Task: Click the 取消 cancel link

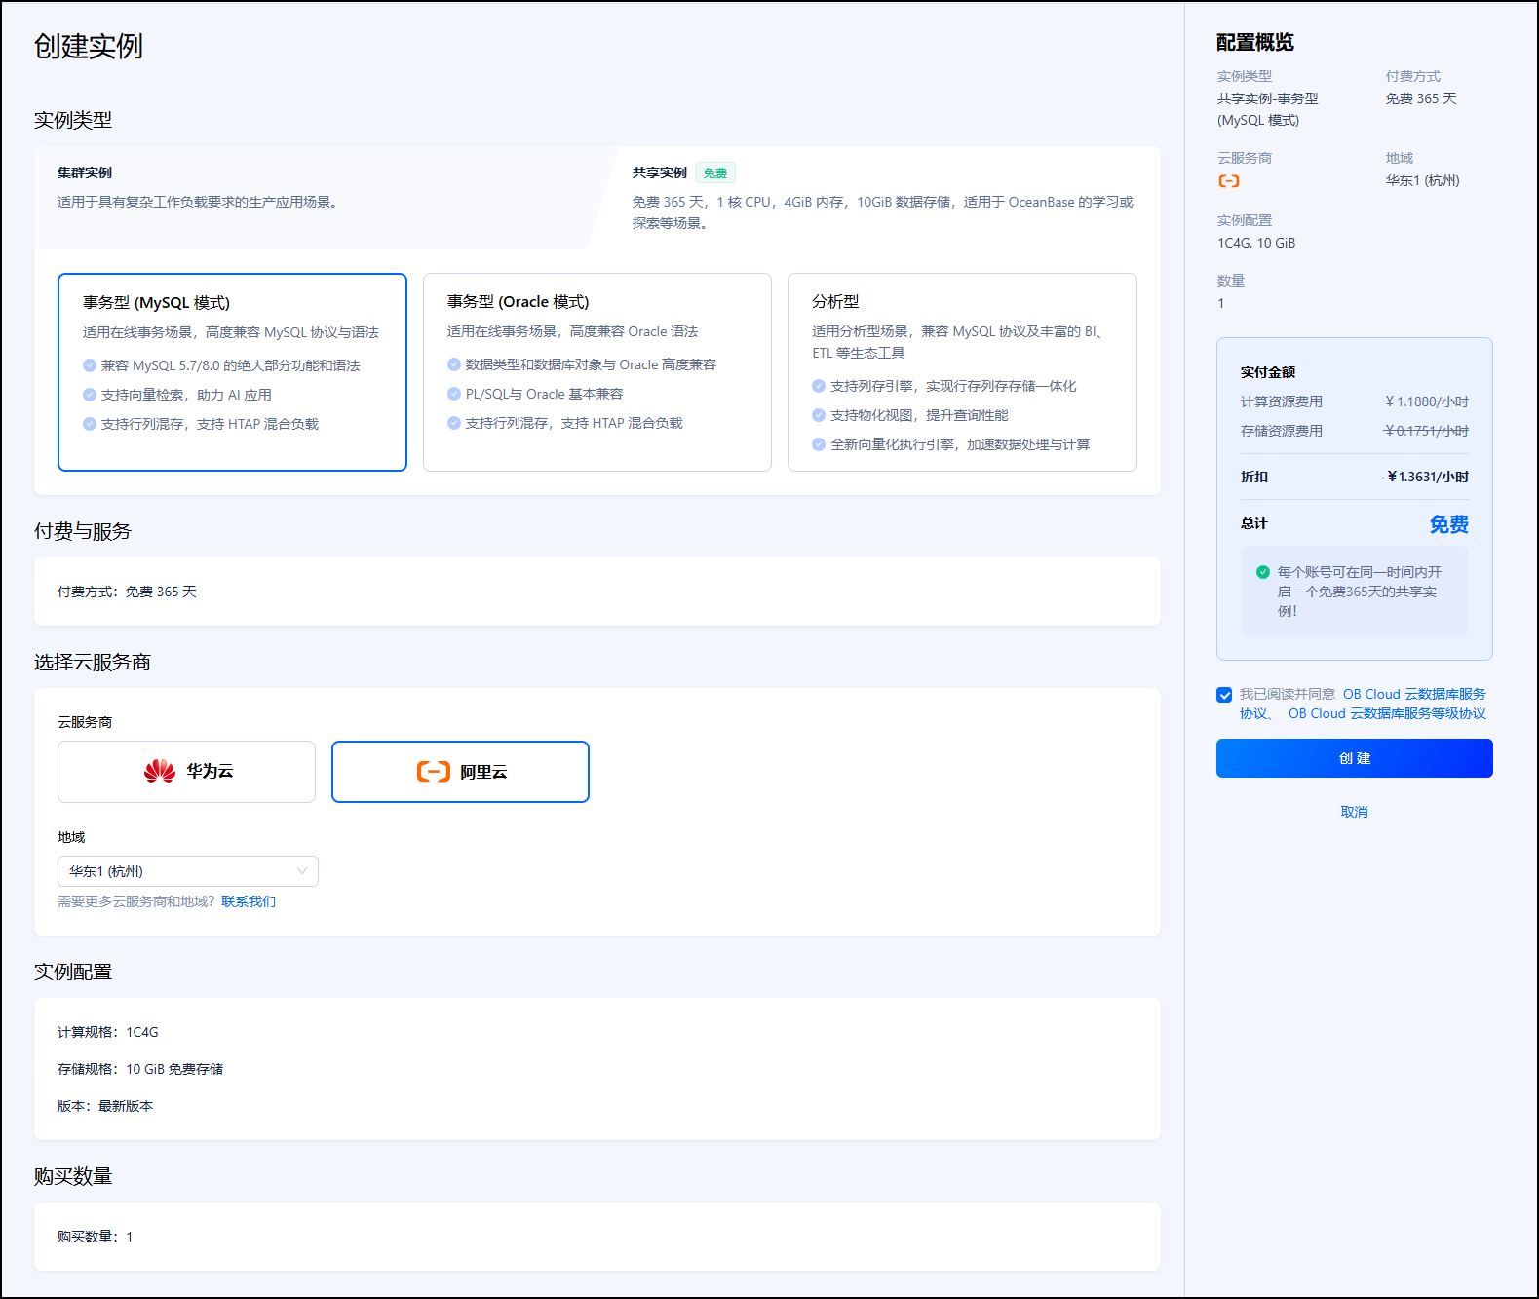Action: pos(1355,812)
